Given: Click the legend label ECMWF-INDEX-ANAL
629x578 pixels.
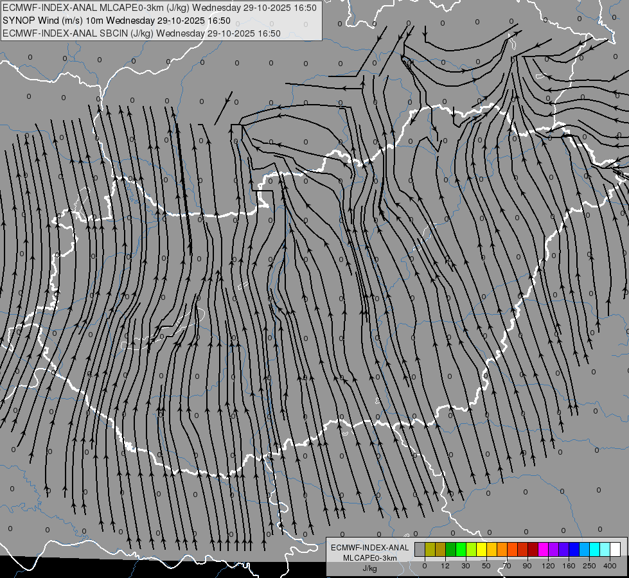Looking at the screenshot, I should (370, 548).
